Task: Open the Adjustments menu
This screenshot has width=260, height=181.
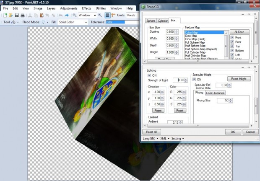Action: click(x=69, y=8)
